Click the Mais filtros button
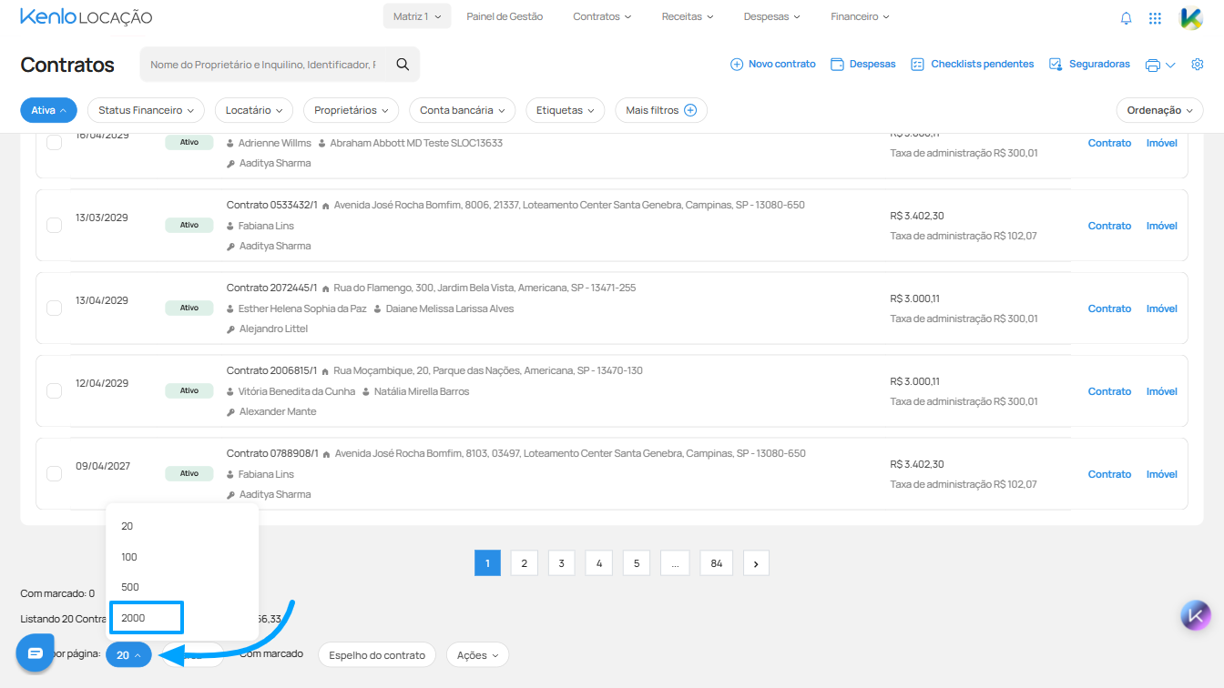 661,110
